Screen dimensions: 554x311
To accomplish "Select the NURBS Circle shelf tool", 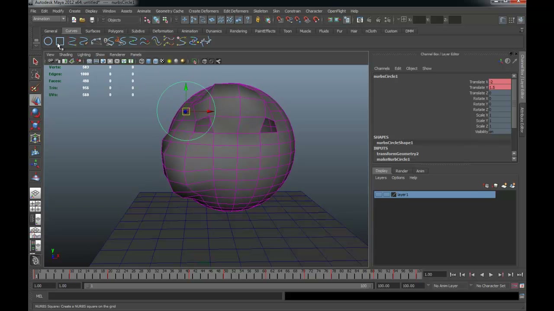I will click(48, 41).
